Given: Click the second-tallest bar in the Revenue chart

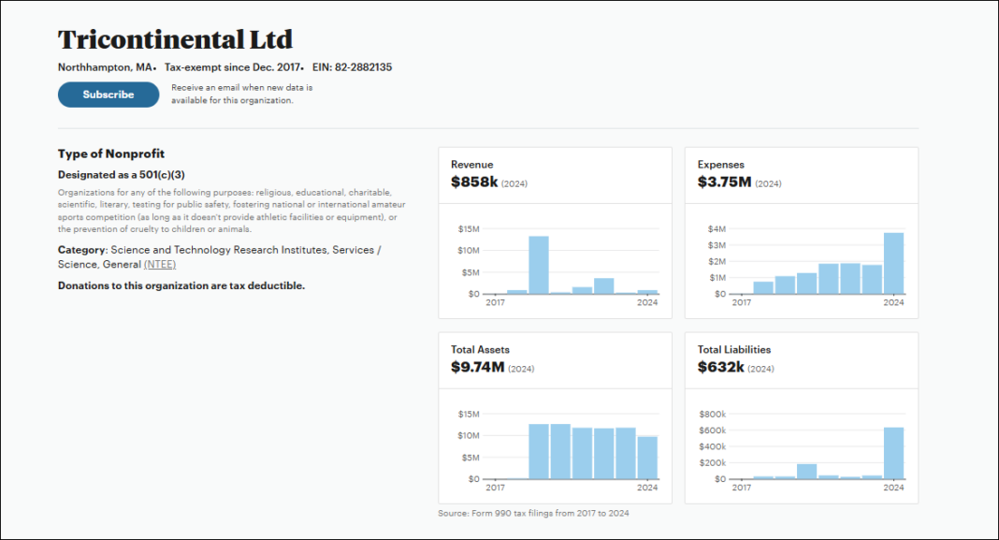Looking at the screenshot, I should tap(603, 286).
